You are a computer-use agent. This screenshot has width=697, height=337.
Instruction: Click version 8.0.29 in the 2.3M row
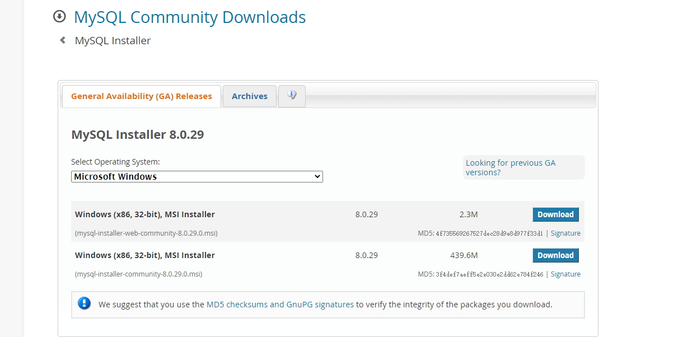[367, 214]
